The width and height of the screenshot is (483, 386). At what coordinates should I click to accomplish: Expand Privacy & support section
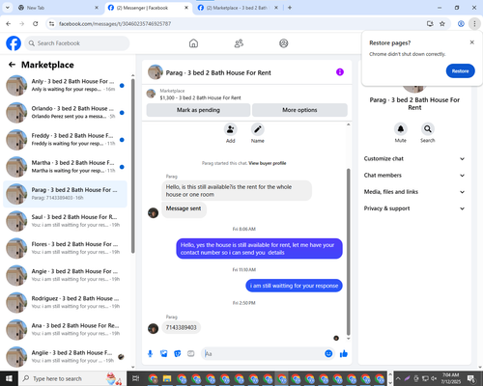pyautogui.click(x=414, y=208)
